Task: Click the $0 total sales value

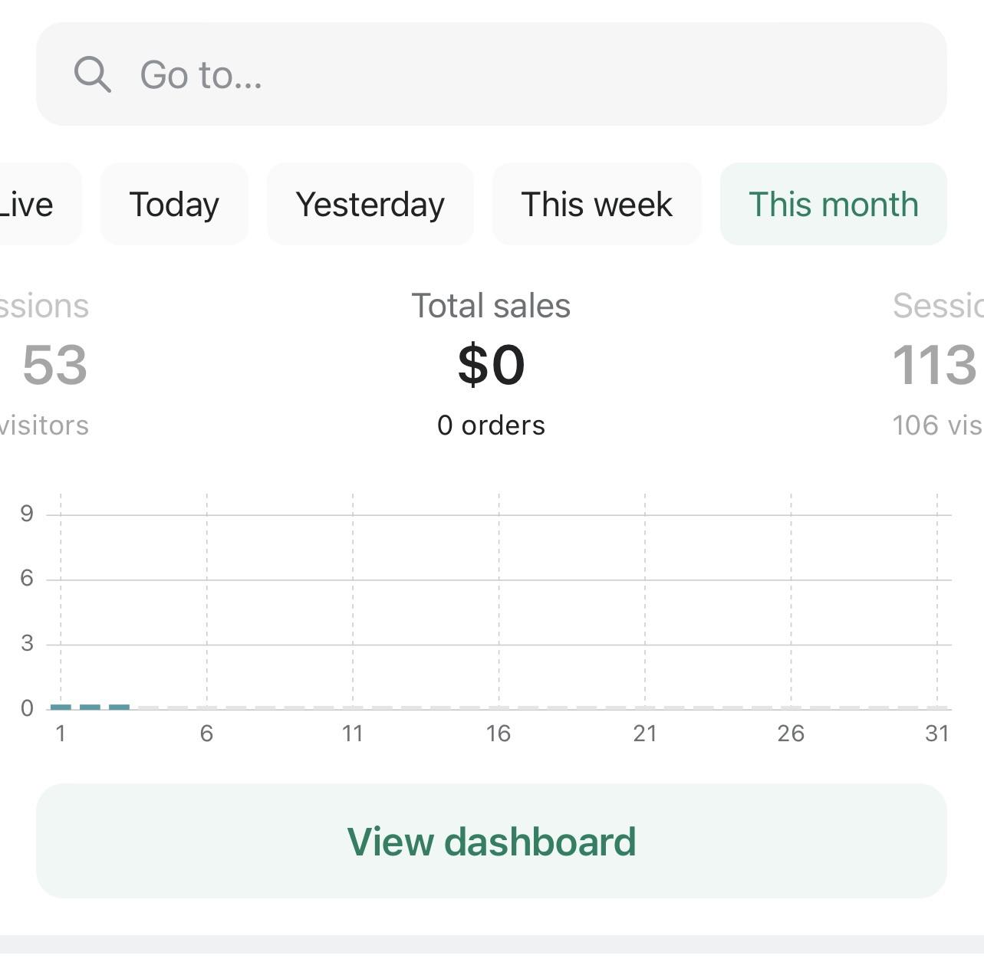Action: click(491, 364)
